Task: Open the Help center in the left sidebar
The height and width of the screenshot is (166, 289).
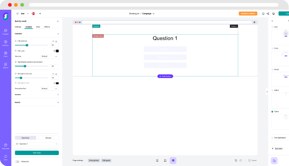Action: pos(6,146)
